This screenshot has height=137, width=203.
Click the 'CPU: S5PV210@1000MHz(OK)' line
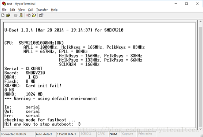coord(34,43)
